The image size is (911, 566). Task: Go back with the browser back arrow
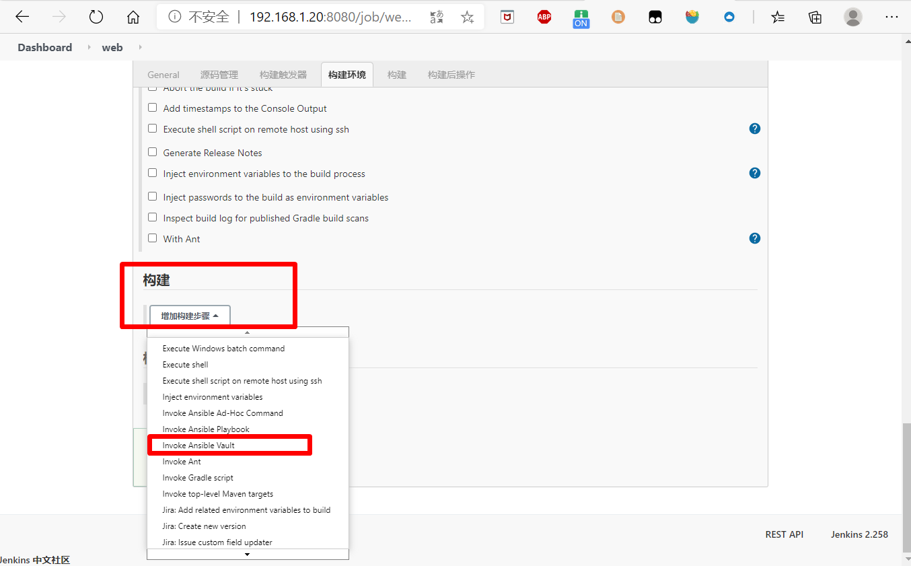[22, 17]
